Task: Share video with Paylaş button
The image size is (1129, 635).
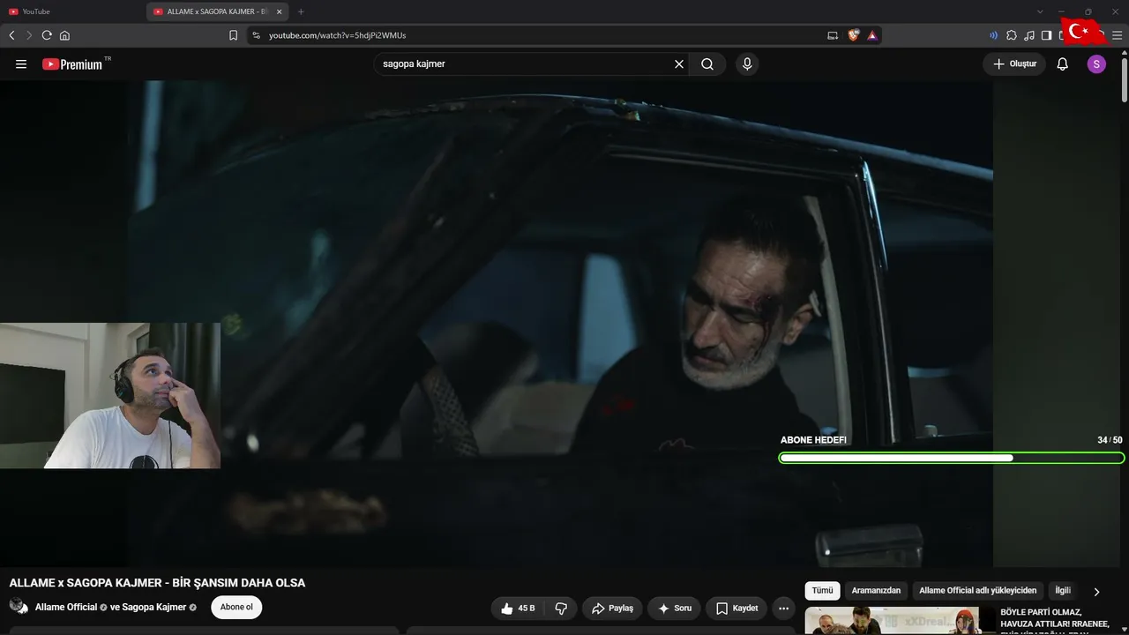Action: (612, 609)
